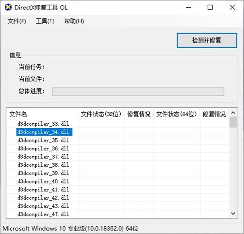Click the file list scroll down arrow
Viewport: 244px width, 234px height.
coord(233,214)
